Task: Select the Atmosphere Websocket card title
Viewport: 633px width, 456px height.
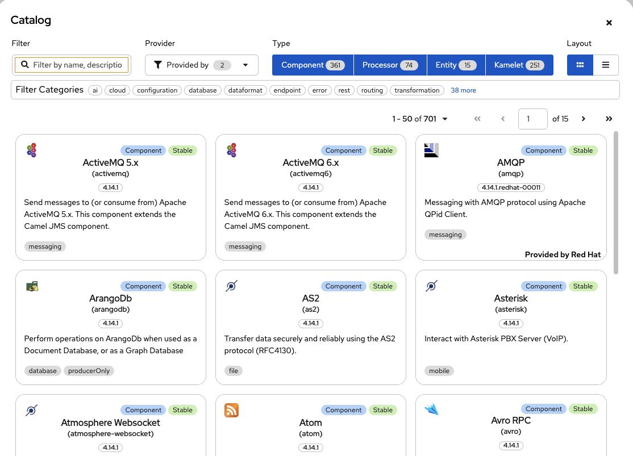Action: (x=111, y=423)
